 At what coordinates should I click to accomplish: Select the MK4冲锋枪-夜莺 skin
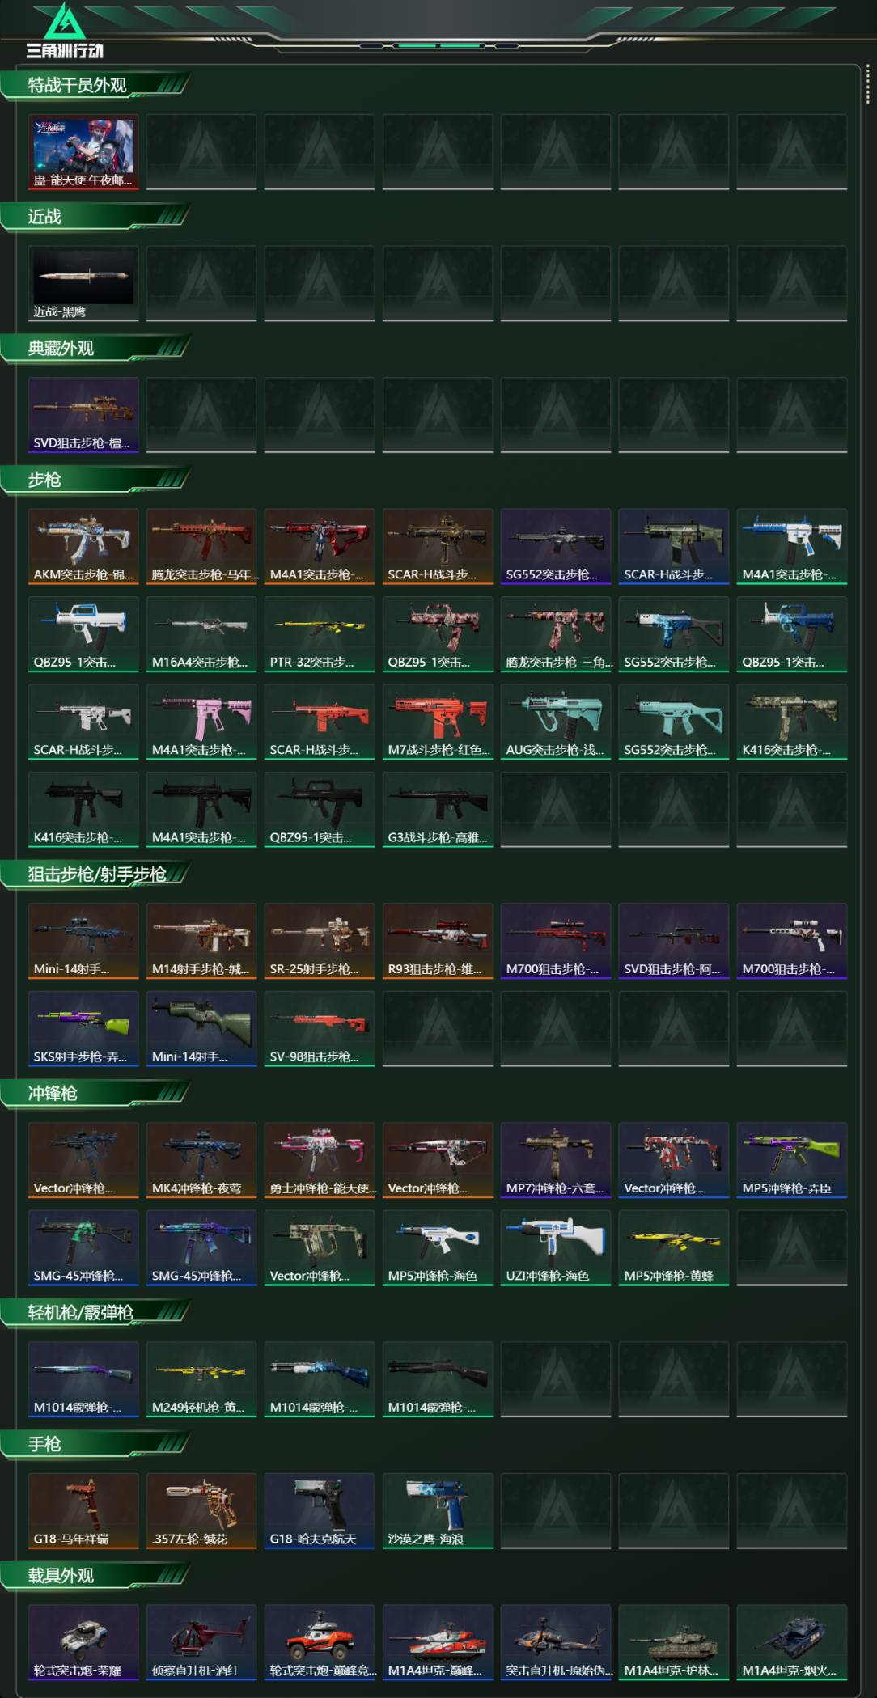pyautogui.click(x=201, y=1160)
